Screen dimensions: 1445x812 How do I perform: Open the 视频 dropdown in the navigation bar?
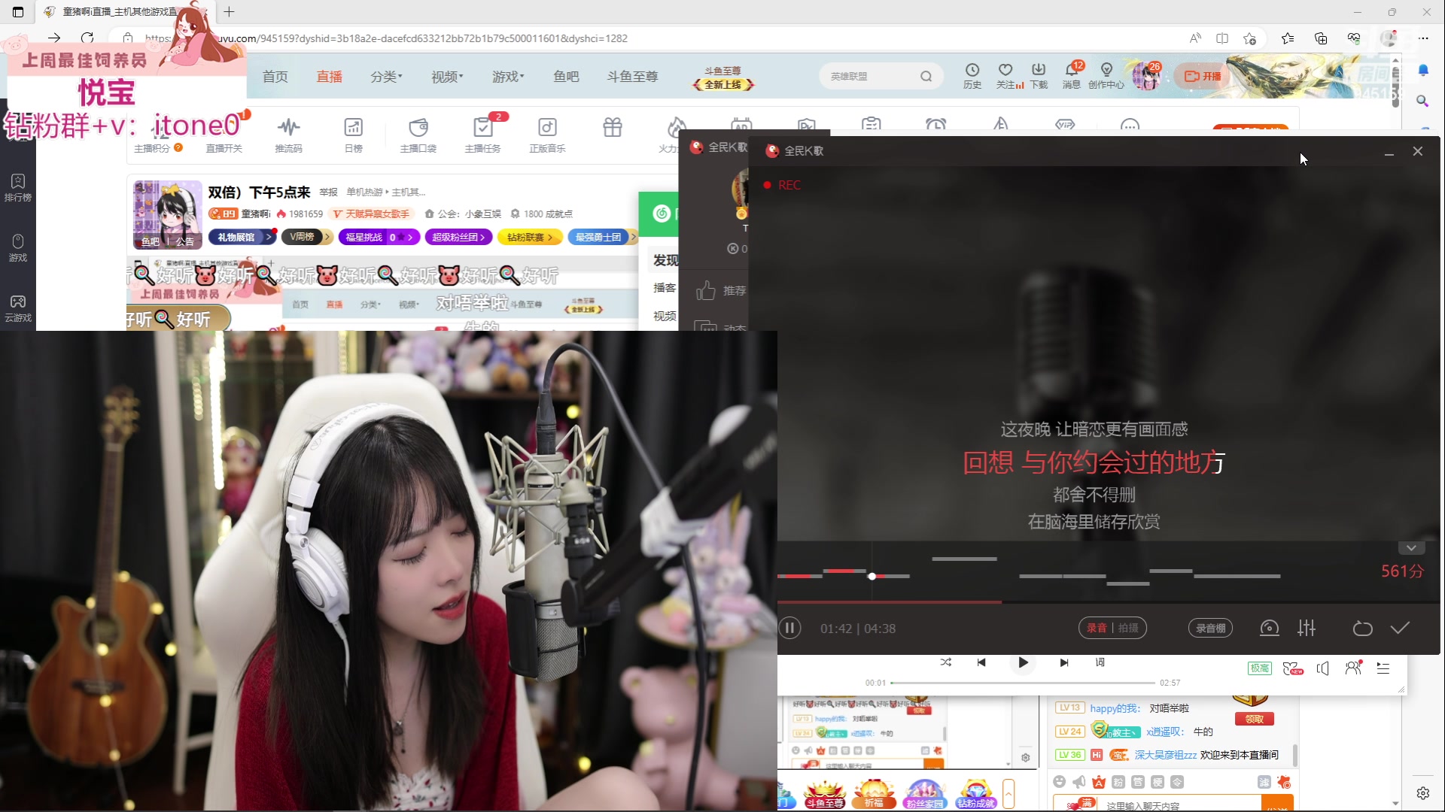446,76
